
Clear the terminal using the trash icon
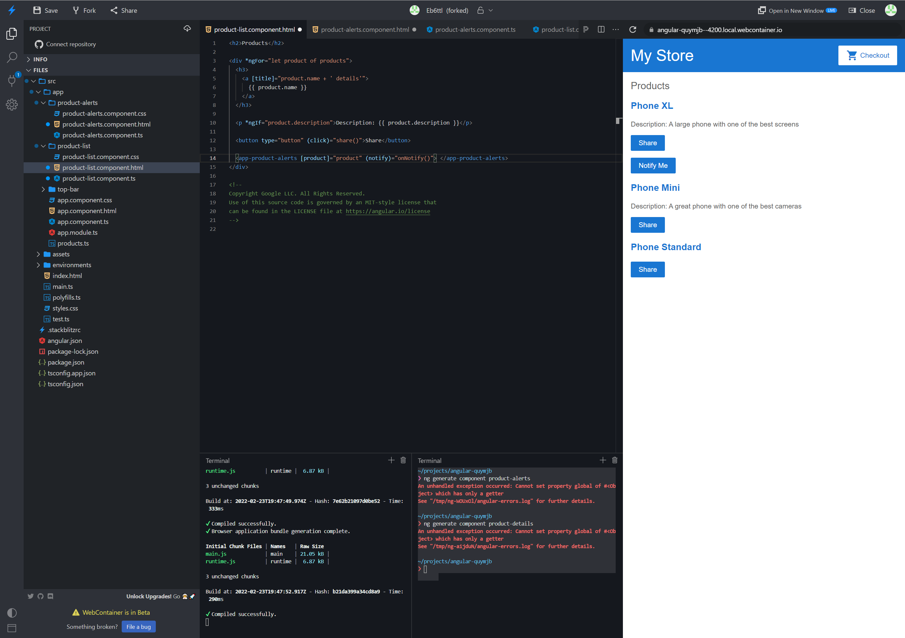coord(403,460)
